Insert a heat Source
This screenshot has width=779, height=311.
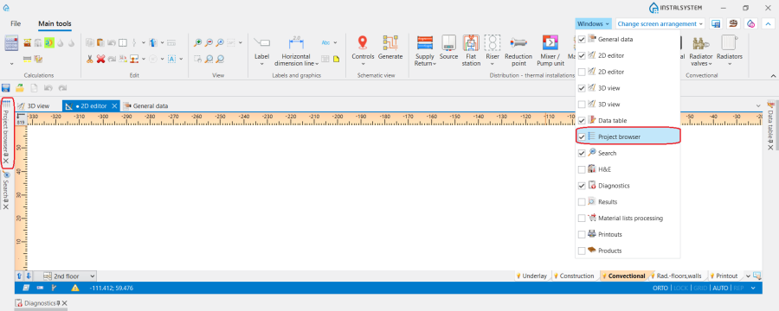(448, 48)
